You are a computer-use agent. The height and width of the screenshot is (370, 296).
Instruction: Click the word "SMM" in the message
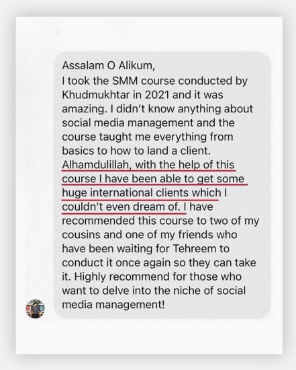point(125,81)
